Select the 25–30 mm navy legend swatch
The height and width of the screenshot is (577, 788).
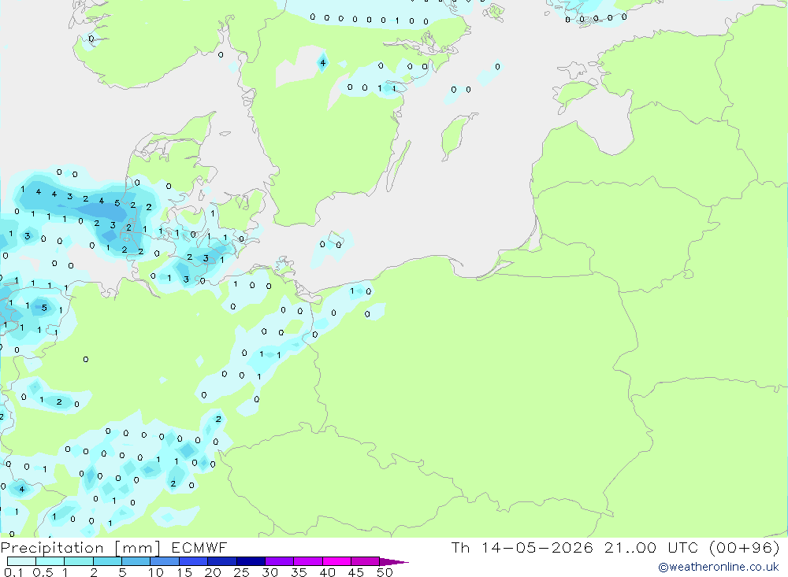[x=251, y=561]
